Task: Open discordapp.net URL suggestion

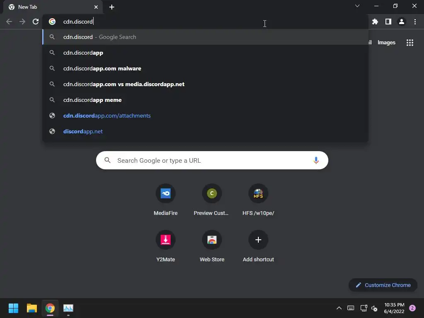Action: coord(205,131)
